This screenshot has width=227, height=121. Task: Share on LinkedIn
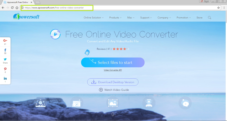tap(5, 80)
